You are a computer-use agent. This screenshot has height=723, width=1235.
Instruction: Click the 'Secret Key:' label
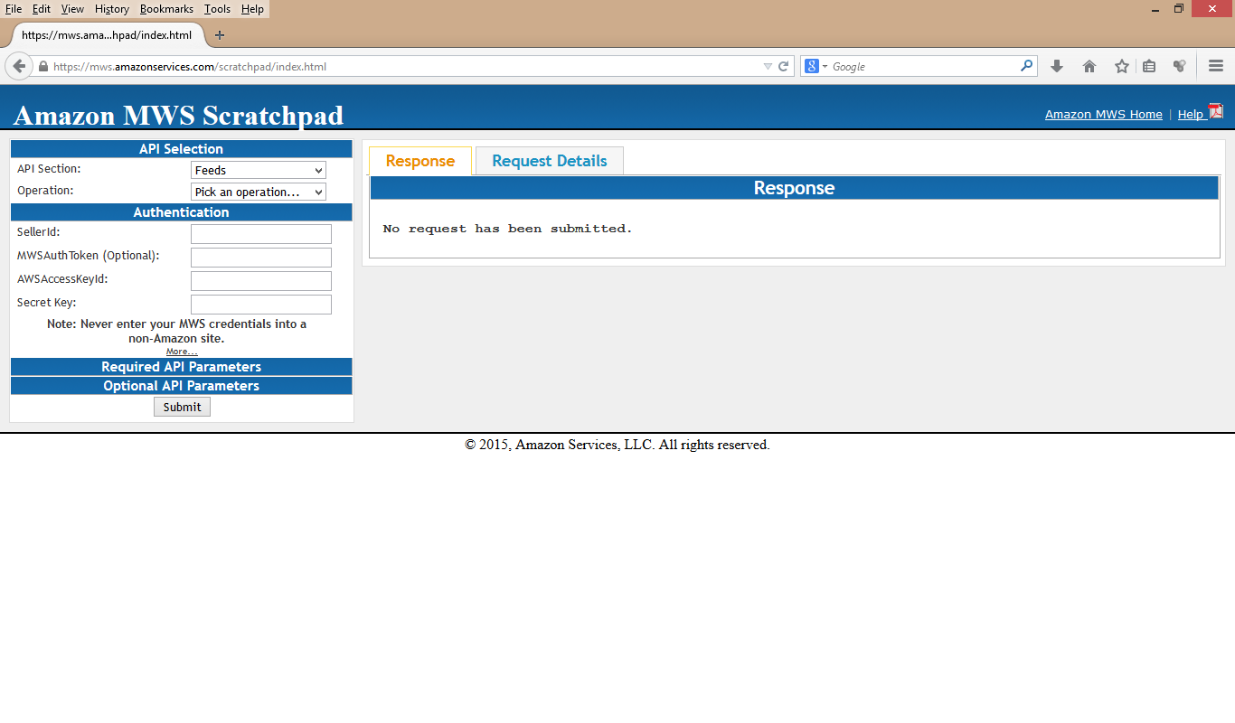(x=47, y=303)
